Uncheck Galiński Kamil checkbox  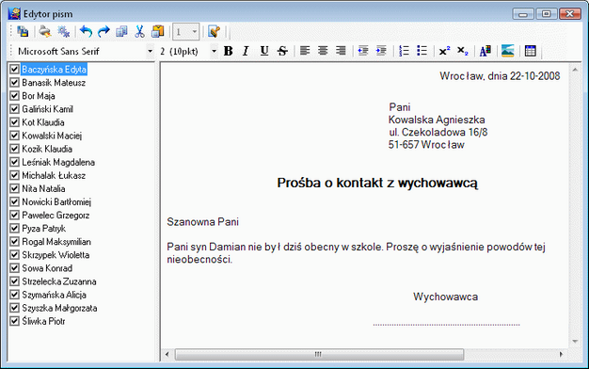pos(14,109)
